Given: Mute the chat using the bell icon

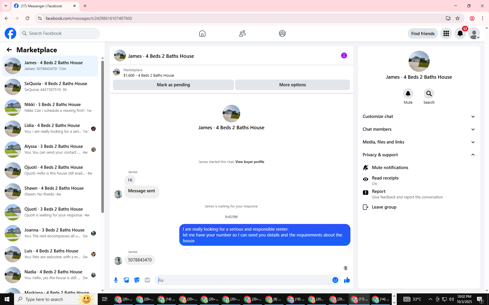Looking at the screenshot, I should click(408, 94).
